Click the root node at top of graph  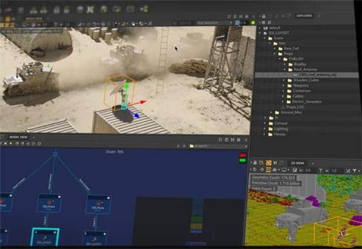point(55,154)
